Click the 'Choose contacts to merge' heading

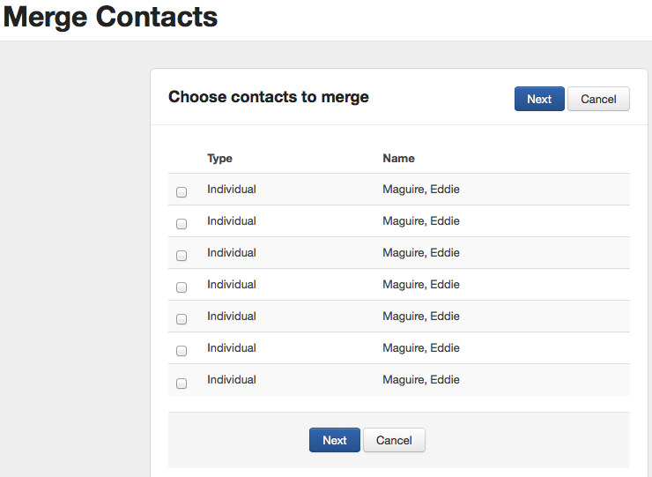(x=269, y=97)
